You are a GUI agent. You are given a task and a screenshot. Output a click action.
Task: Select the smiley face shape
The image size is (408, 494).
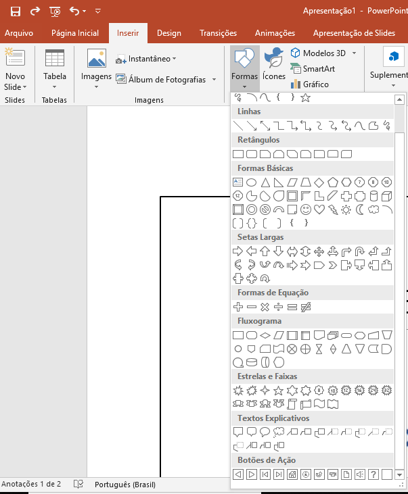[x=306, y=209]
